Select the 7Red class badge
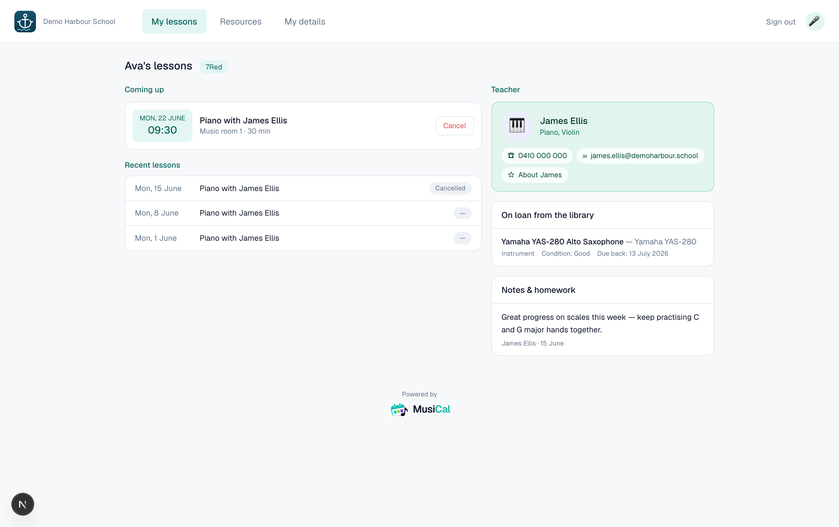Screen dimensions: 839x527 pos(214,67)
